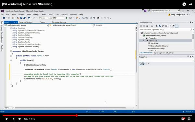Click the Save All toolbar icon
Screen dimensions: 195x122
point(24,18)
